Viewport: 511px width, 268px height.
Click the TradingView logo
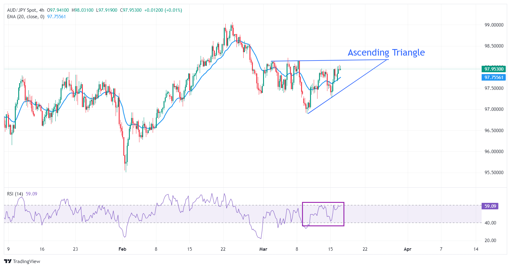[22, 261]
